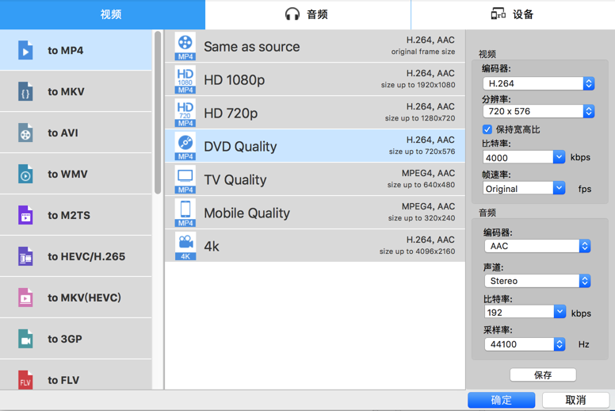Viewport: 615px width, 411px height.
Task: Choose the to M2TS format
Action: (x=76, y=215)
